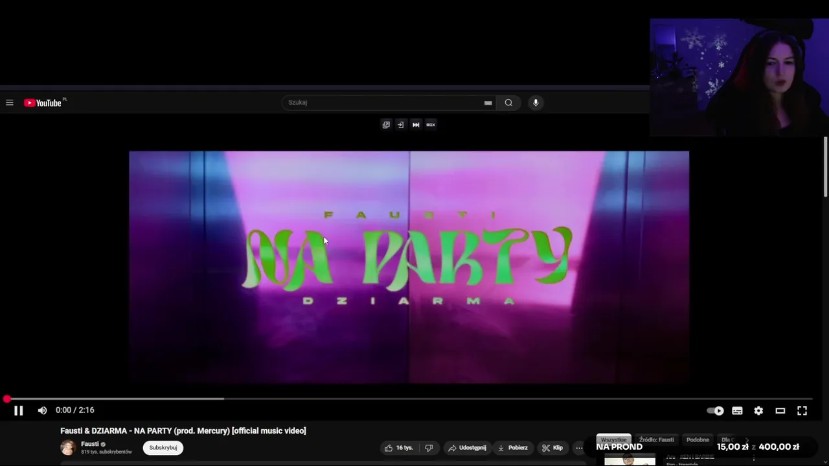This screenshot has width=829, height=466.
Task: Toggle subtitles captions button
Action: click(x=737, y=410)
